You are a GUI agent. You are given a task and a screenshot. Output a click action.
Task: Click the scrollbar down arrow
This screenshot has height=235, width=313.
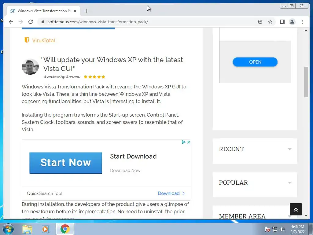306,216
